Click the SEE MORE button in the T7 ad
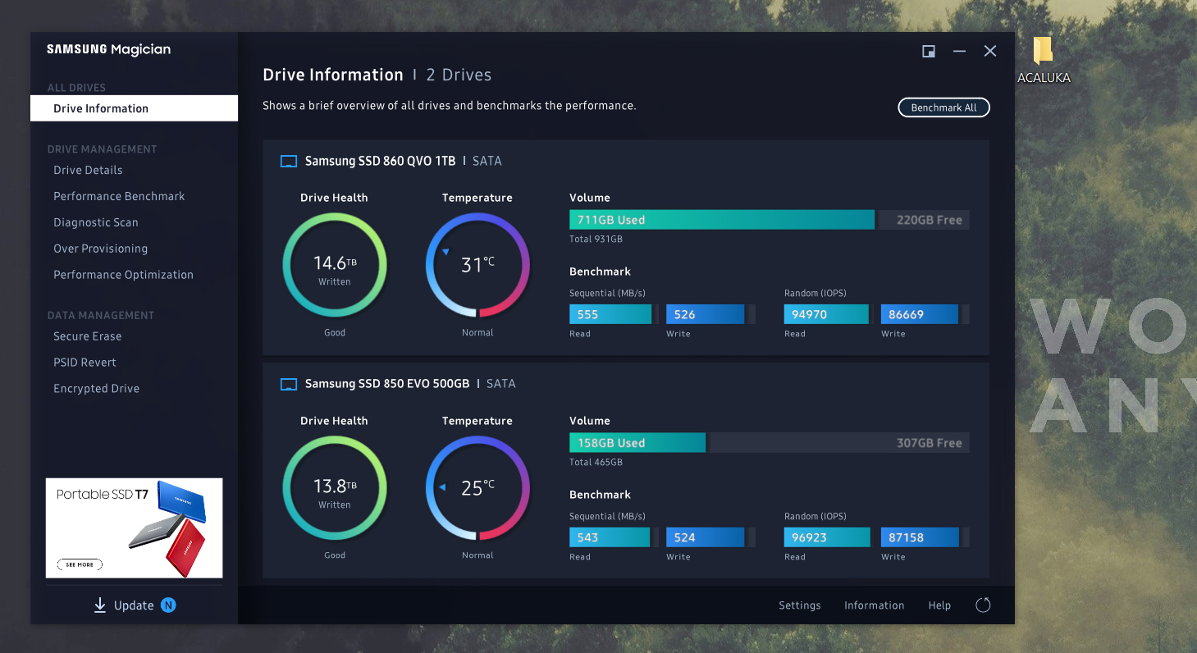The width and height of the screenshot is (1197, 653). (x=80, y=564)
